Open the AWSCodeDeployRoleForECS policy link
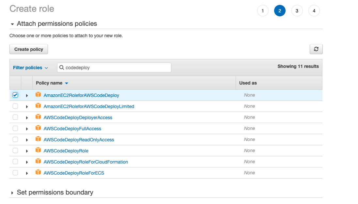The width and height of the screenshot is (358, 204). pos(74,173)
